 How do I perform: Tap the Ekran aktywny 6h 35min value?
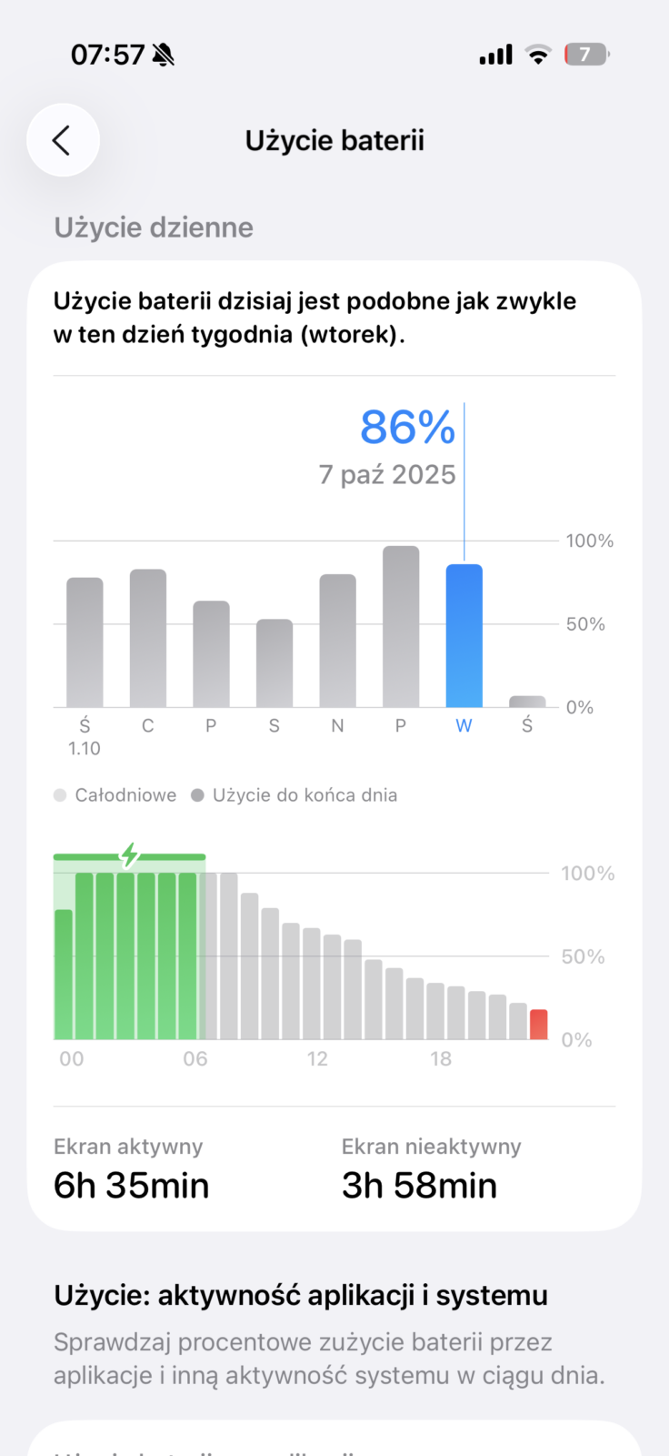point(131,1186)
